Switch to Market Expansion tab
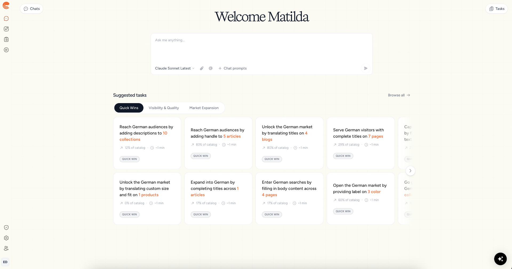 pyautogui.click(x=204, y=108)
